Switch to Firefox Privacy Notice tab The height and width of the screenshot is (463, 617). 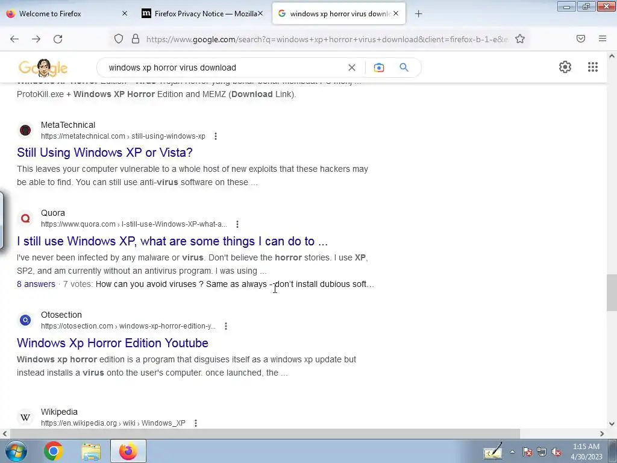point(201,14)
